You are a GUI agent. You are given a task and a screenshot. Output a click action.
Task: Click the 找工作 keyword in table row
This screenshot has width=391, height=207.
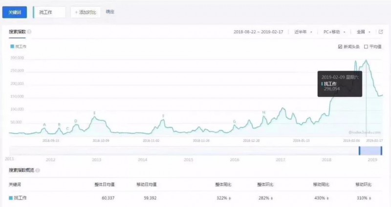(20, 198)
